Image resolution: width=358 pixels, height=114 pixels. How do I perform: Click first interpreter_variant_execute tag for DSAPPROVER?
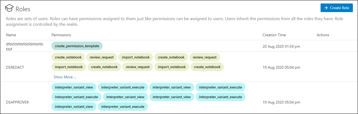[x=123, y=87]
